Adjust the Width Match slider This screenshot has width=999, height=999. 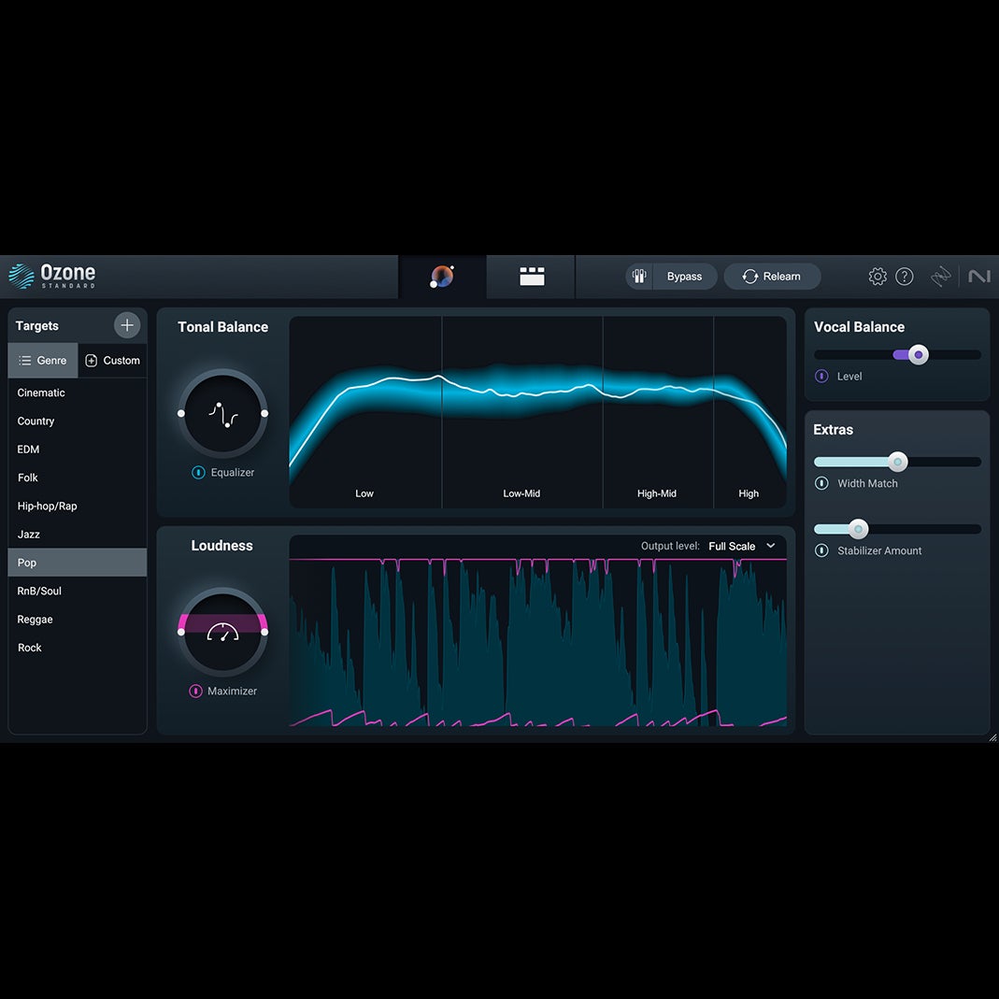(x=897, y=462)
